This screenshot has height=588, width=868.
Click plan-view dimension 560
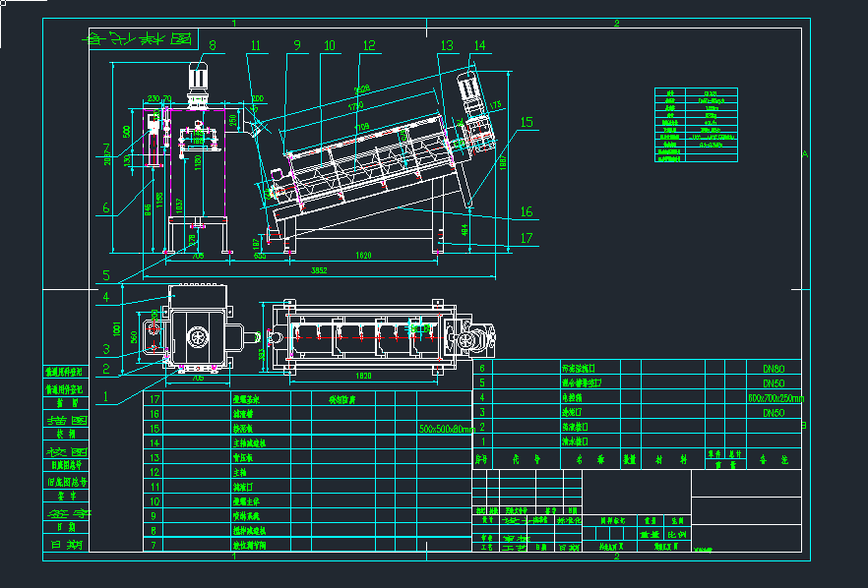tap(134, 337)
